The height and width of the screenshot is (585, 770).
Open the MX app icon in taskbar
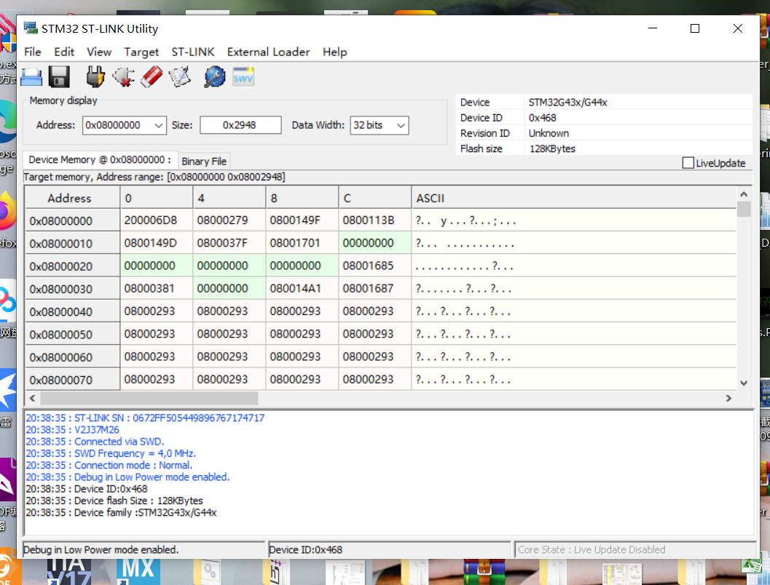pos(138,570)
